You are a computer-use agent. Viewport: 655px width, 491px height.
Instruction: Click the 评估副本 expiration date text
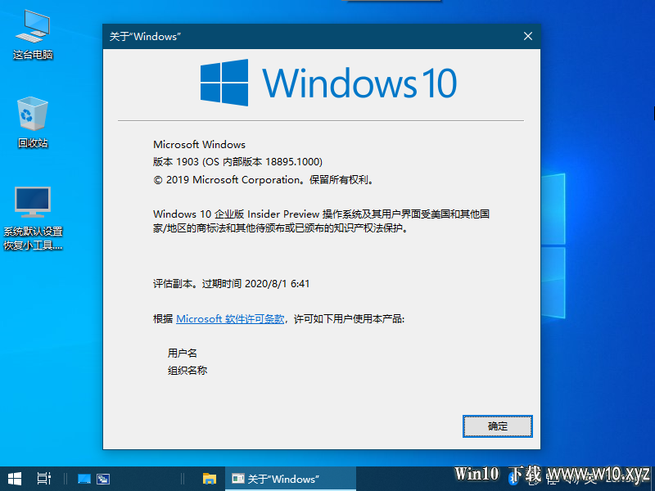point(231,284)
